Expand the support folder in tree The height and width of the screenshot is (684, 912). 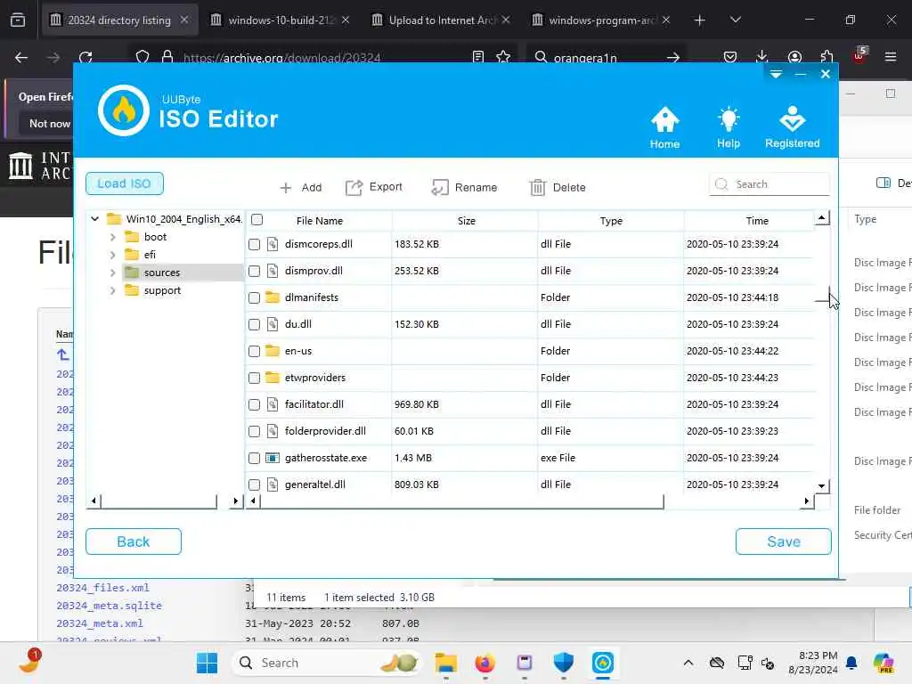(x=113, y=290)
